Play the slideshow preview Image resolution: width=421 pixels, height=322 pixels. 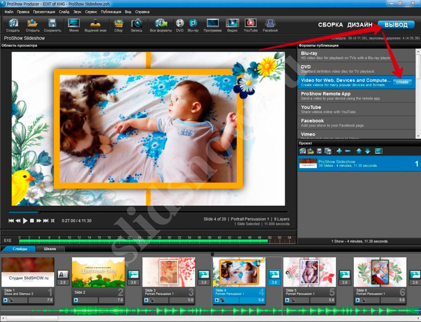point(25,220)
